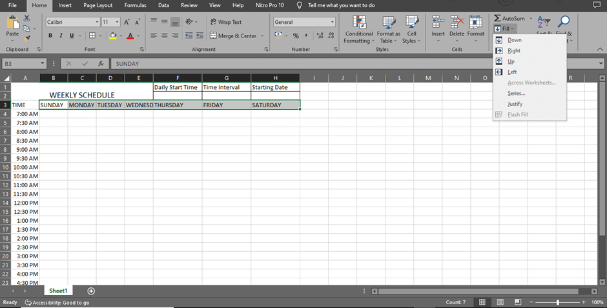Open Format cells icon menu
The width and height of the screenshot is (607, 308).
(475, 22)
